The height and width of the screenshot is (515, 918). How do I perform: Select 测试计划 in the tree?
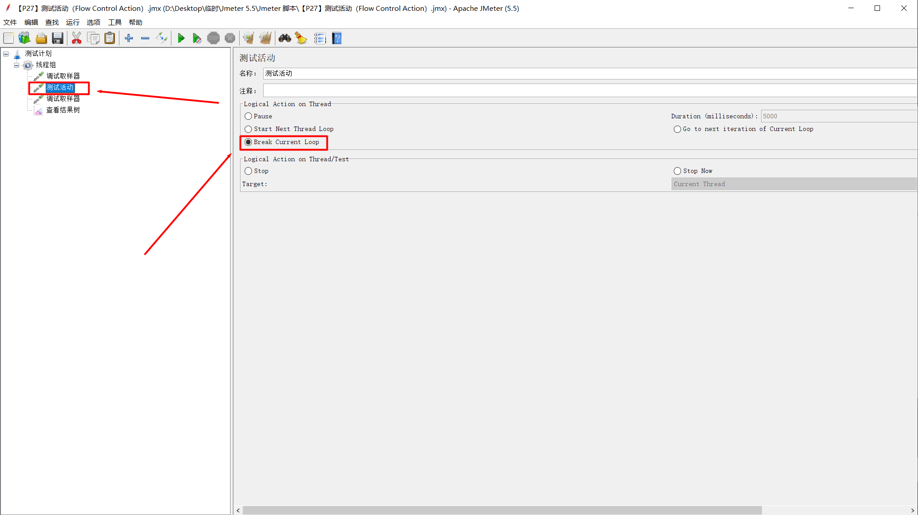(38, 54)
